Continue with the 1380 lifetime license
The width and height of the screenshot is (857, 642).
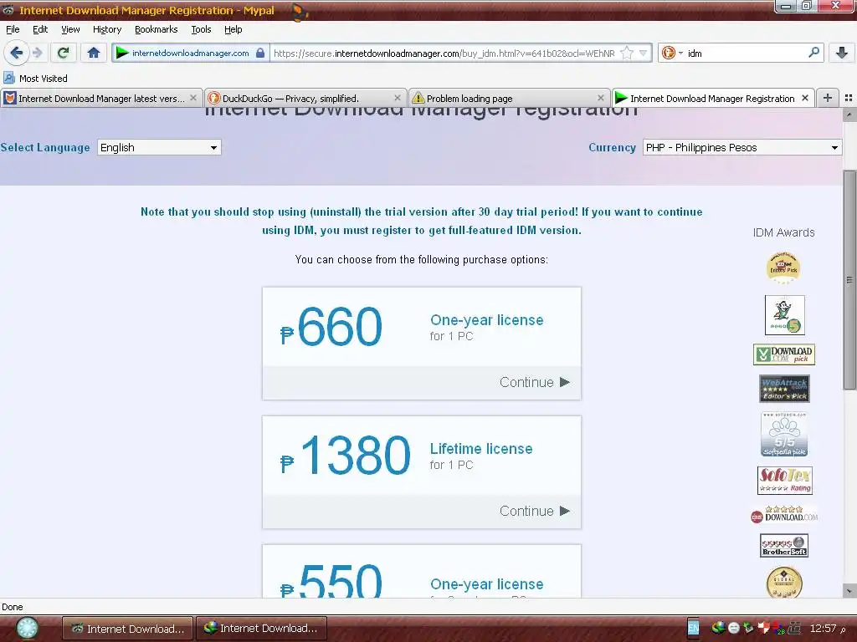click(x=534, y=511)
